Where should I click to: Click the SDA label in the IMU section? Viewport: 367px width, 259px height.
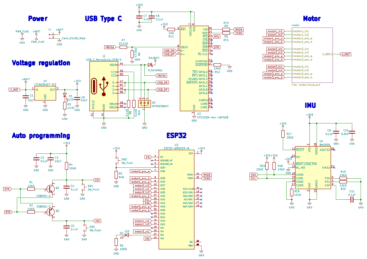click(254, 175)
